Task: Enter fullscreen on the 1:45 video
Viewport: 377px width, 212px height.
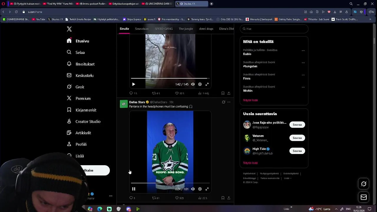Action: (207, 84)
